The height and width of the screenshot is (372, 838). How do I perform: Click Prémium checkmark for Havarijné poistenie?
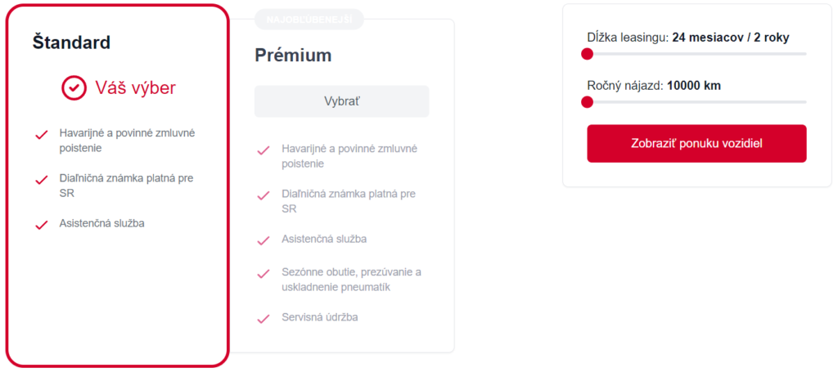tap(264, 150)
